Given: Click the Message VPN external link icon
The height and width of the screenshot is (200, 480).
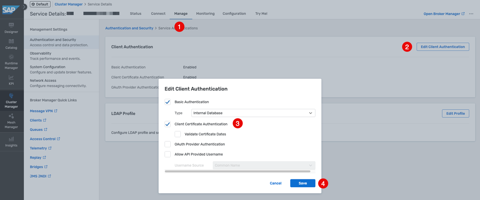Looking at the screenshot, I should 56,111.
